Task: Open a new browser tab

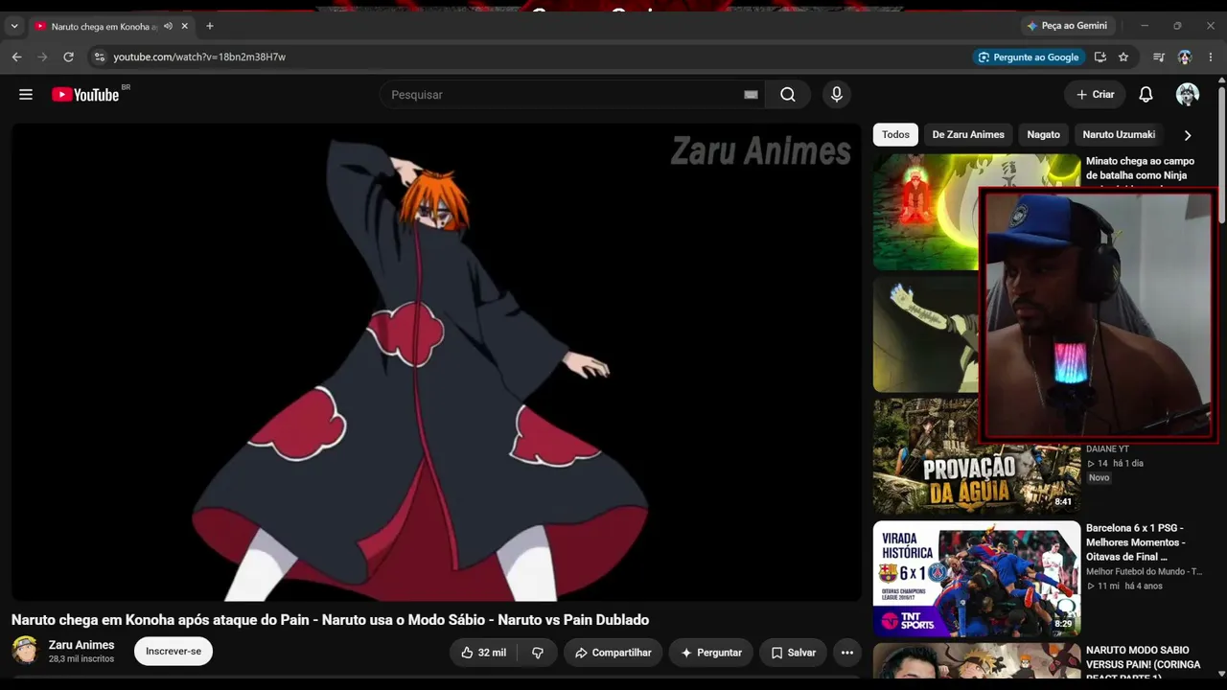Action: [x=210, y=26]
